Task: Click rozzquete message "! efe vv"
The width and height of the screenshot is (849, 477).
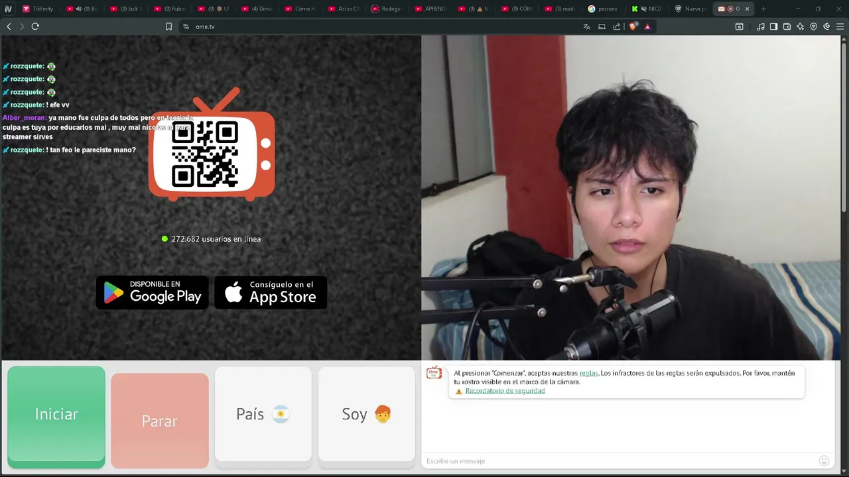Action: (58, 105)
